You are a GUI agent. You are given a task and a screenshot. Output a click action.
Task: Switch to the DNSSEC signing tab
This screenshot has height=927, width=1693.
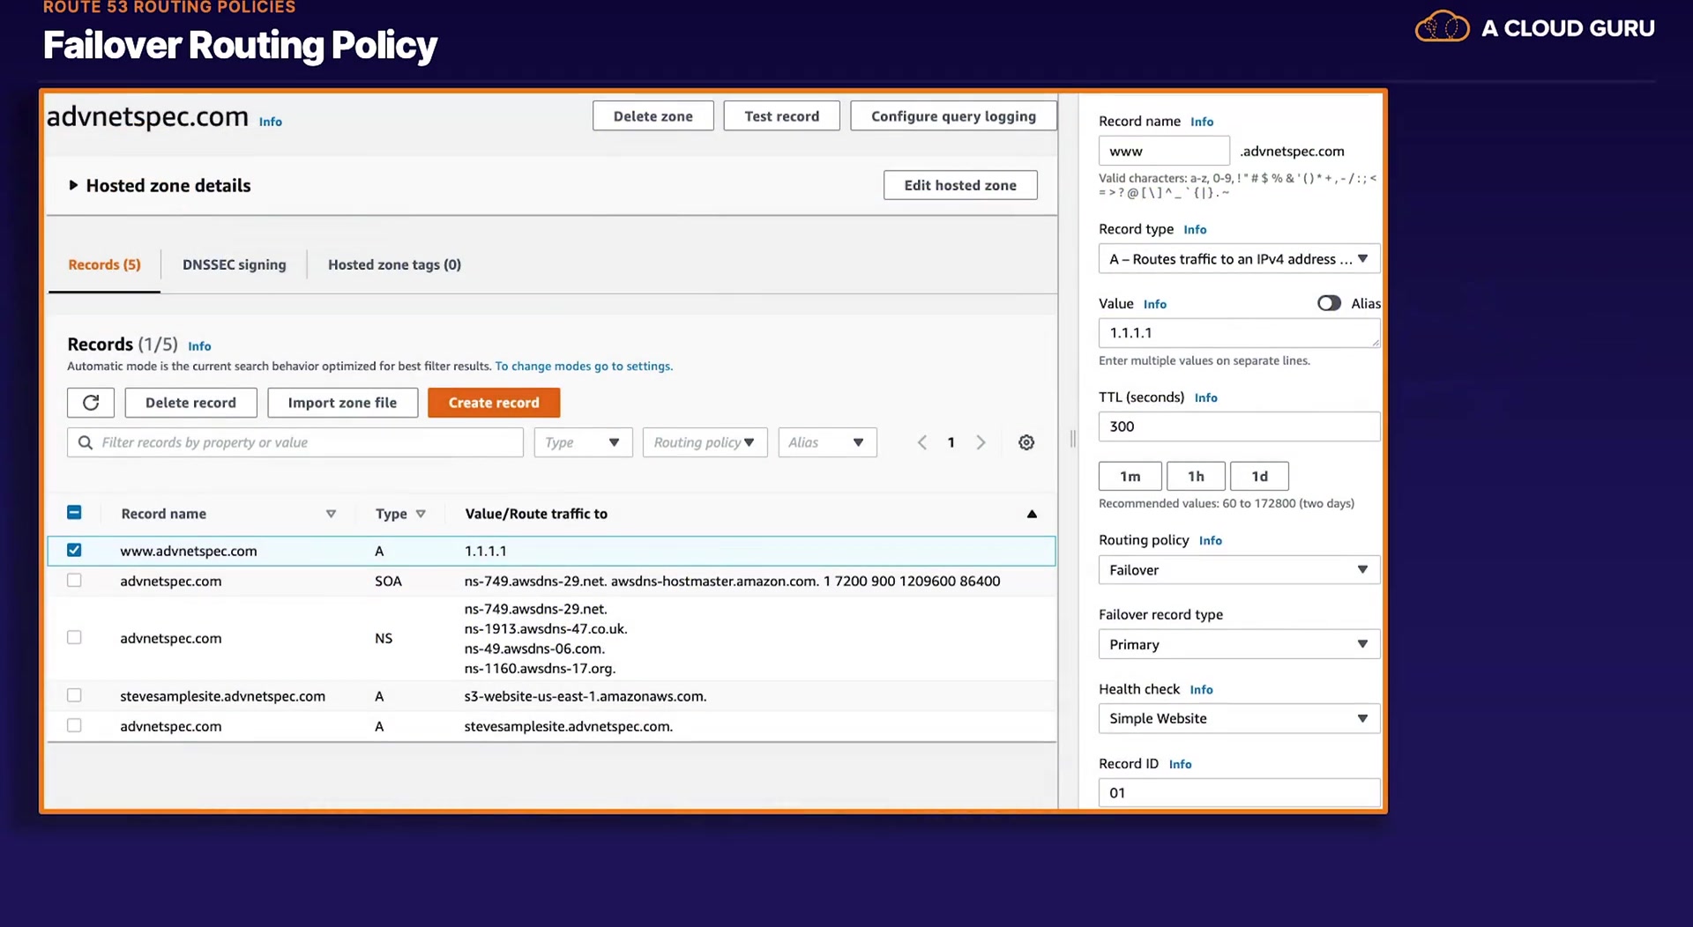coord(235,264)
